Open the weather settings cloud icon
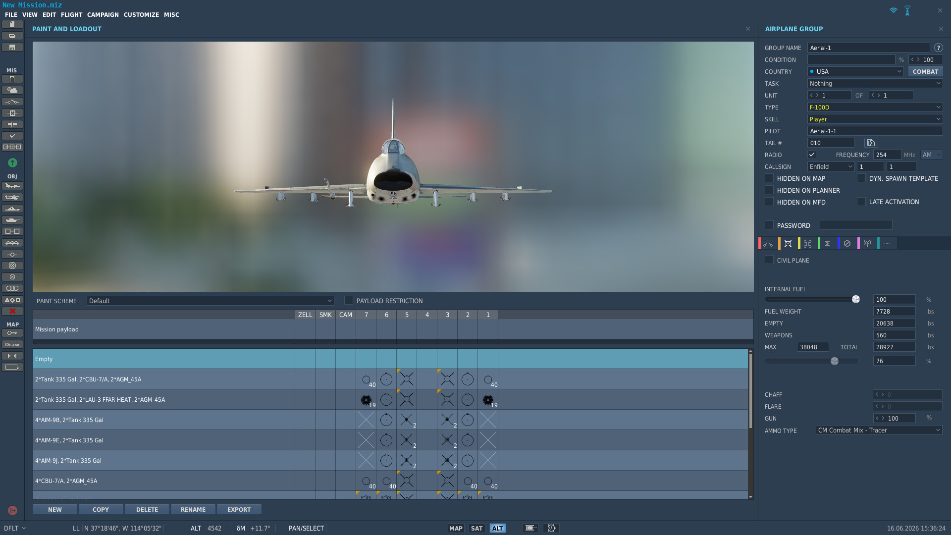 [x=12, y=90]
